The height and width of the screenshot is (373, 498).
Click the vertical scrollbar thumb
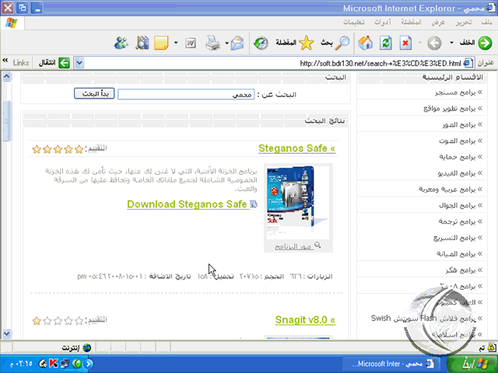click(7, 120)
